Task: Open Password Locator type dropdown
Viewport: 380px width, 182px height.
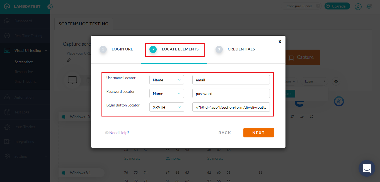Action: pyautogui.click(x=167, y=94)
